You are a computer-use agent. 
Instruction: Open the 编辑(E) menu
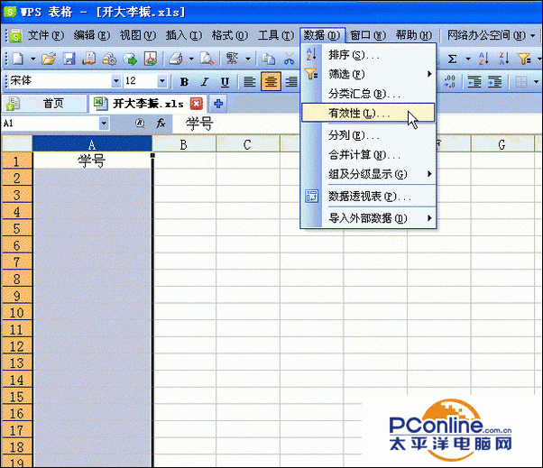click(x=92, y=35)
